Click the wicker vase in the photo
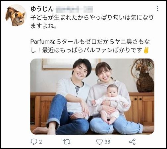 tap(145, 82)
